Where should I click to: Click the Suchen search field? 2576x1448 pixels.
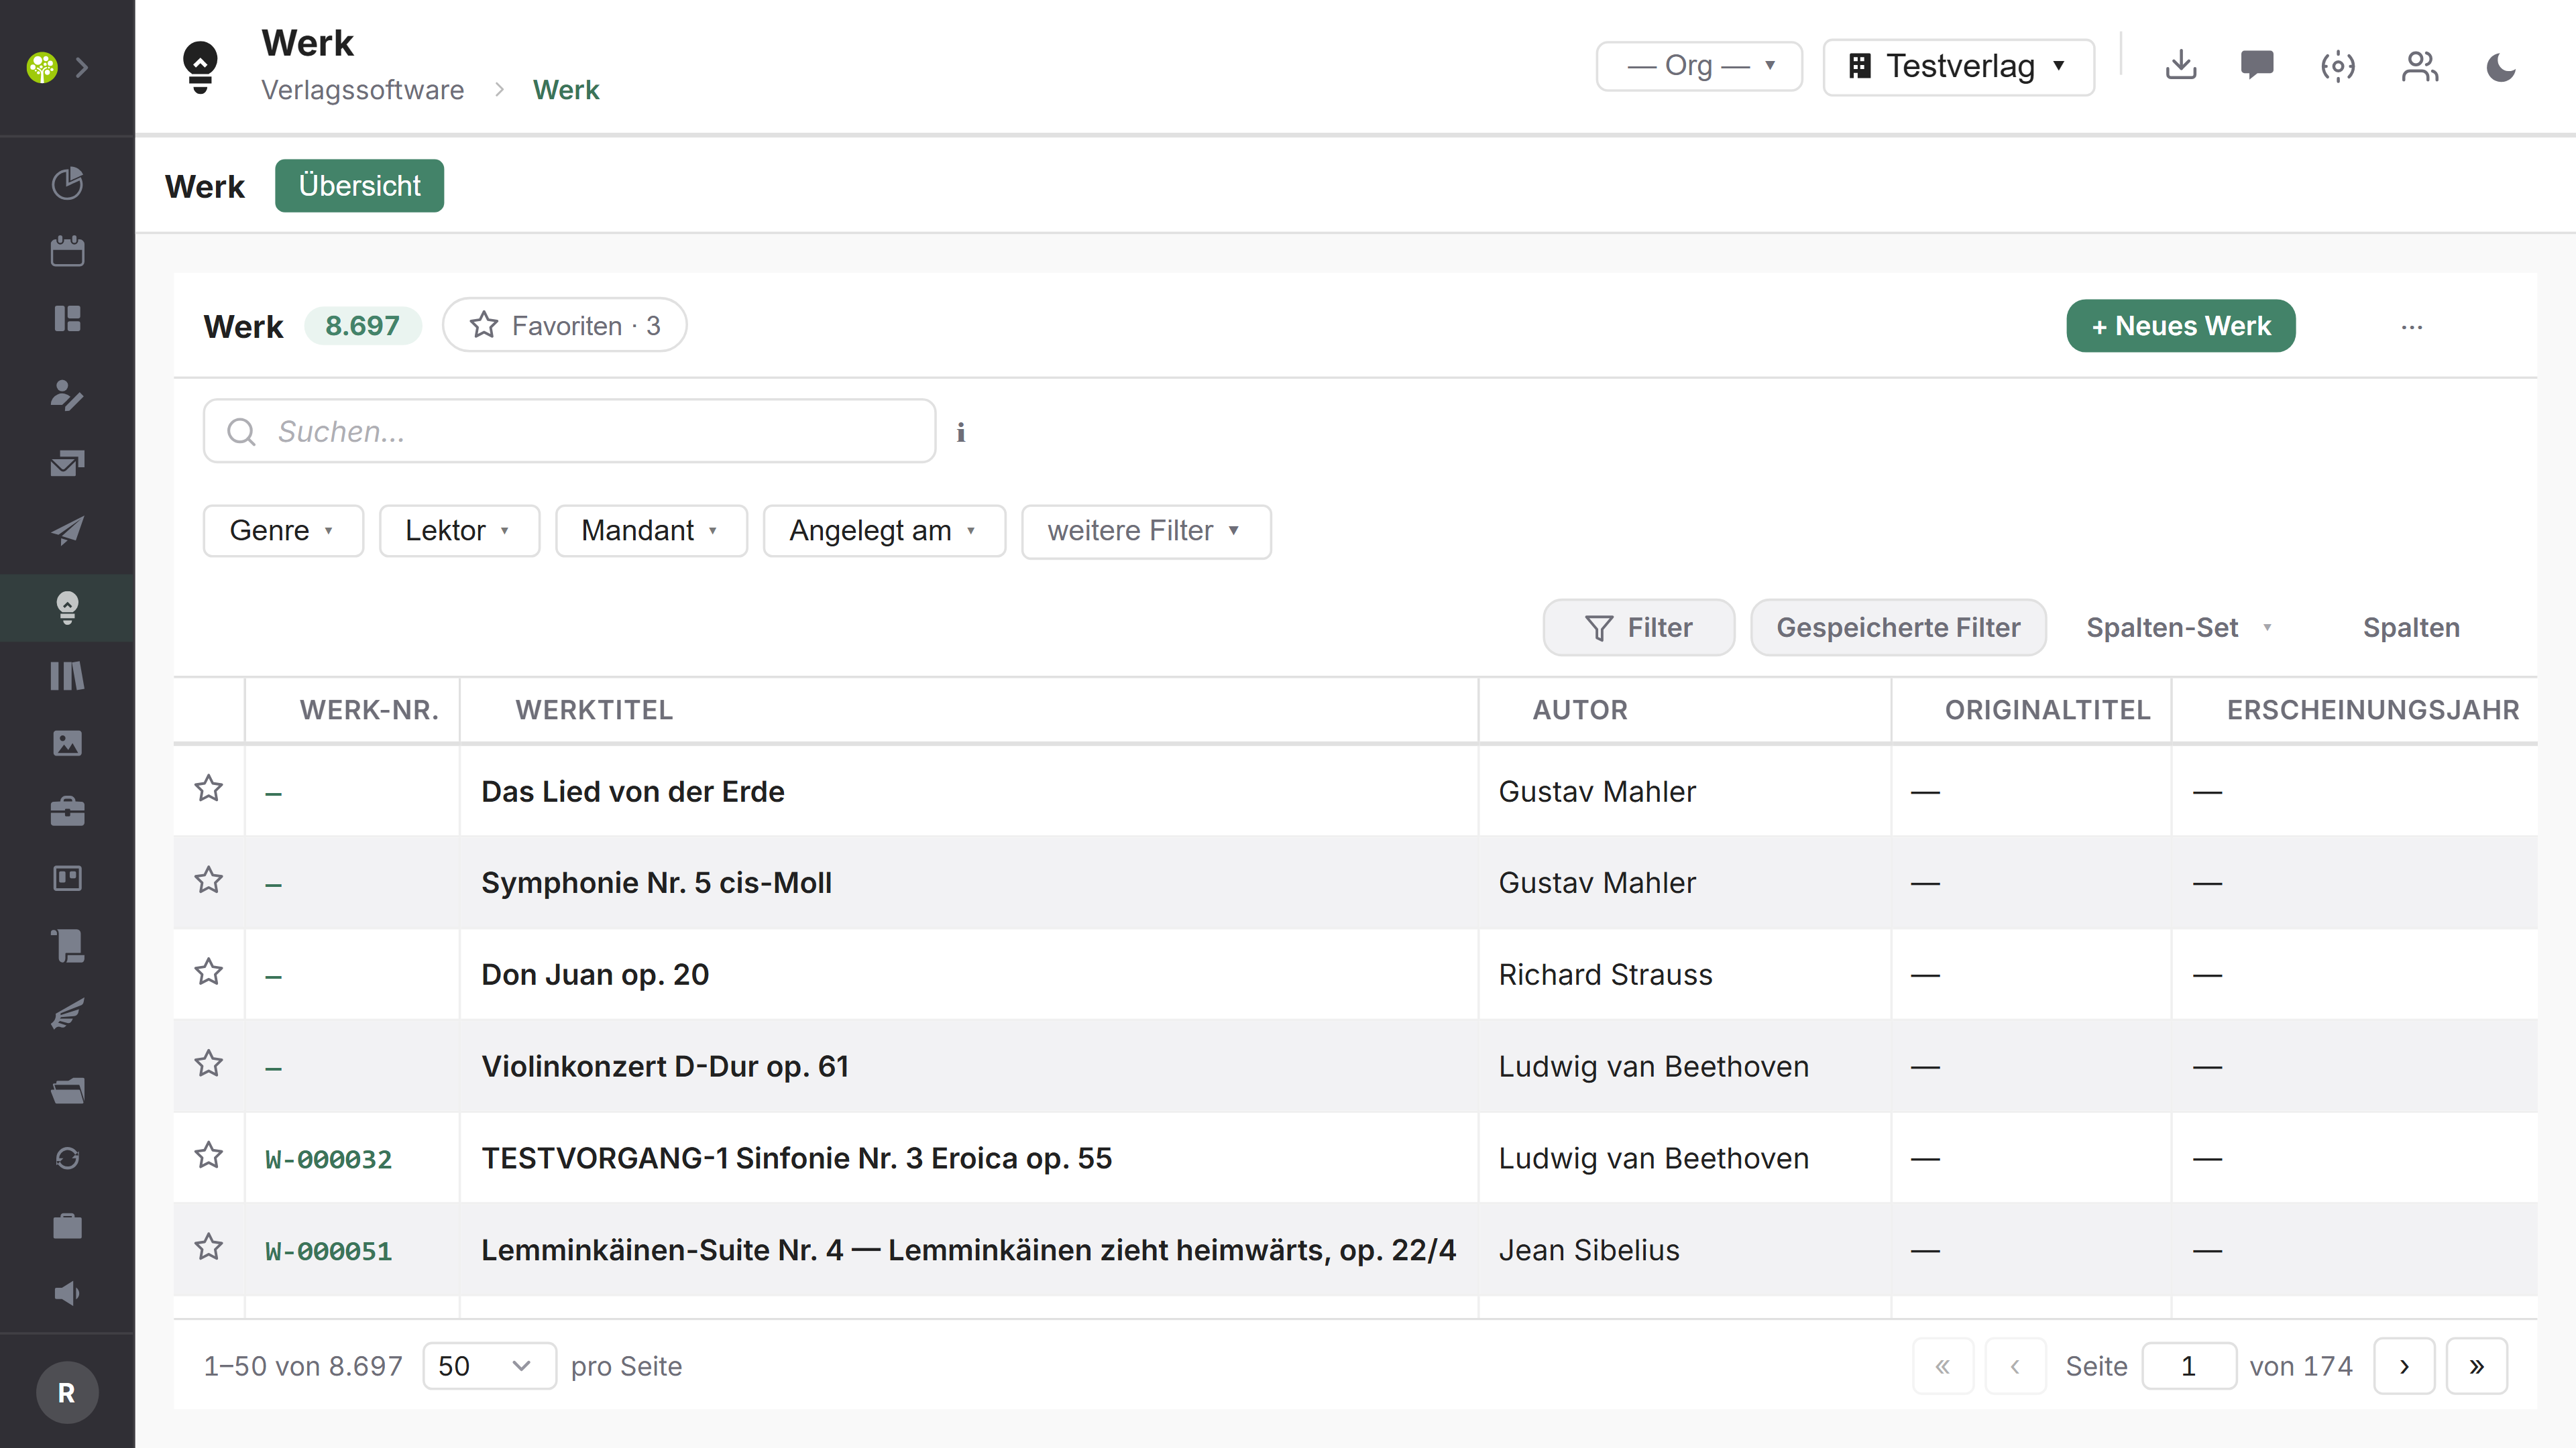point(569,430)
